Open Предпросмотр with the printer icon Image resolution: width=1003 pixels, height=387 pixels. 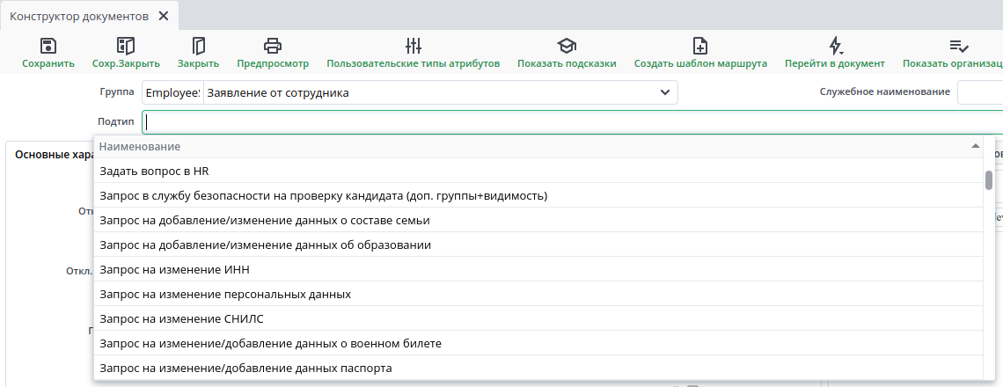pyautogui.click(x=273, y=46)
